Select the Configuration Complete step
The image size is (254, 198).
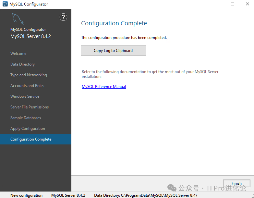pos(36,139)
